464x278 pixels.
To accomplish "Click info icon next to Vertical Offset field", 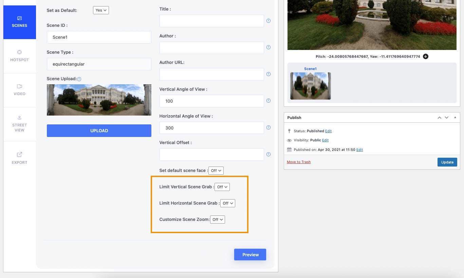I will coord(268,154).
